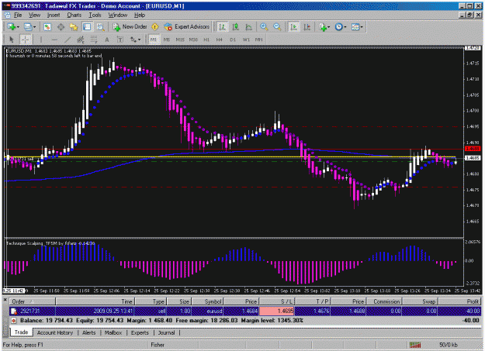
Task: Open the Mailbox tab
Action: [x=113, y=332]
